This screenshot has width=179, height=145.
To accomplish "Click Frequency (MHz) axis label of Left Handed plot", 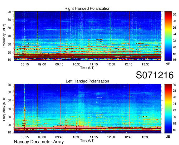I will [x=4, y=109].
